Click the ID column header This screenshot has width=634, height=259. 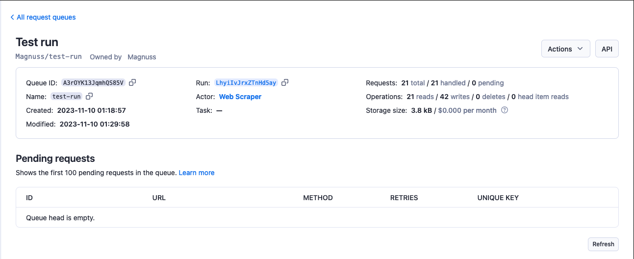pos(29,198)
